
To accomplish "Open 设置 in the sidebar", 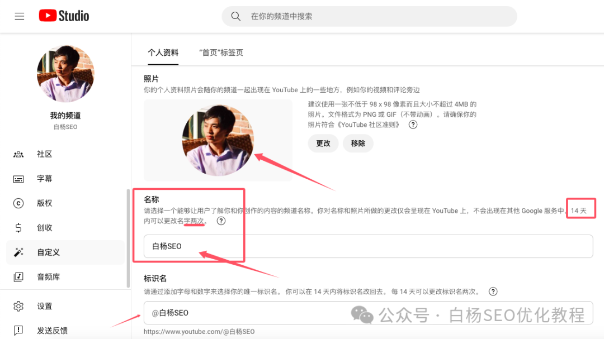I will pyautogui.click(x=65, y=306).
